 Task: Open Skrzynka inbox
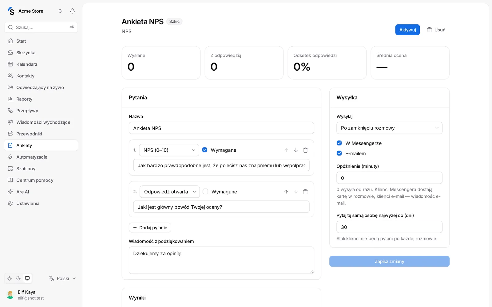point(41,52)
